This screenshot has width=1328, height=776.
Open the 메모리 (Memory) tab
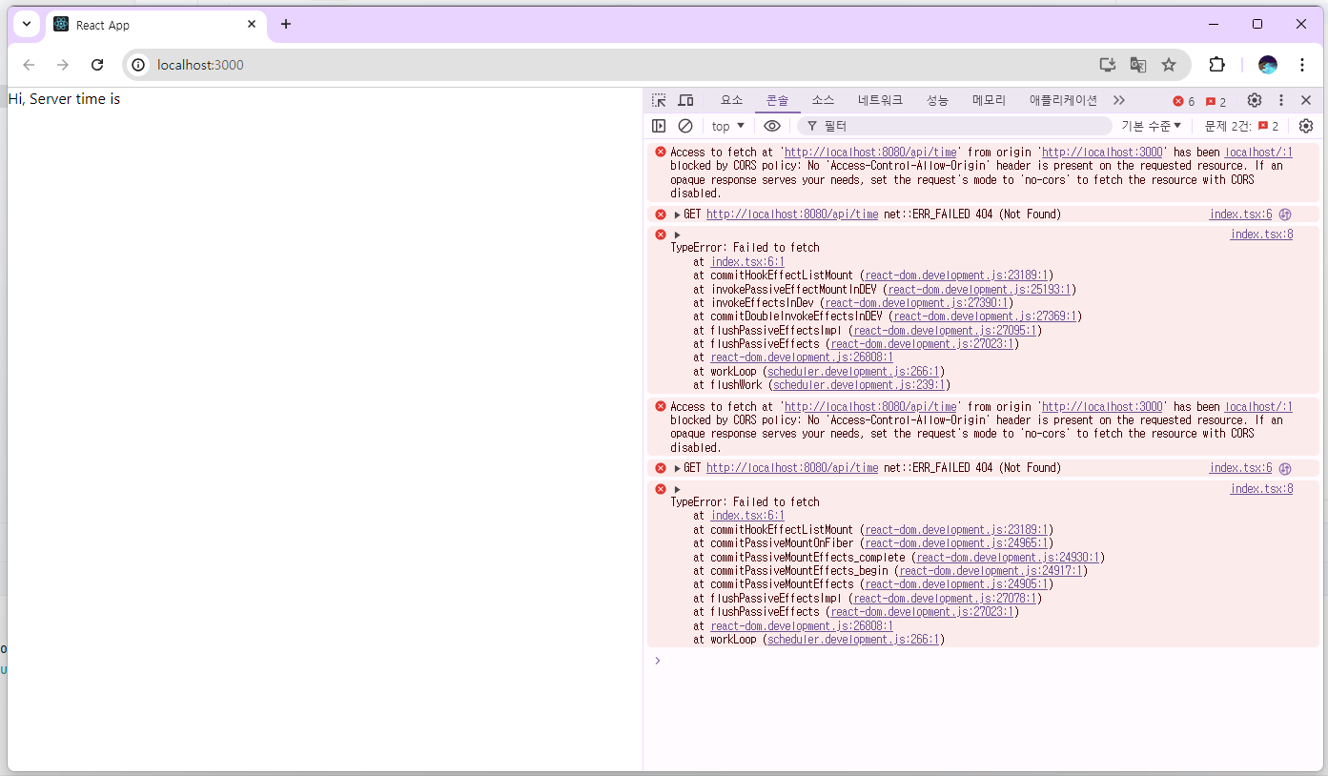(x=989, y=100)
